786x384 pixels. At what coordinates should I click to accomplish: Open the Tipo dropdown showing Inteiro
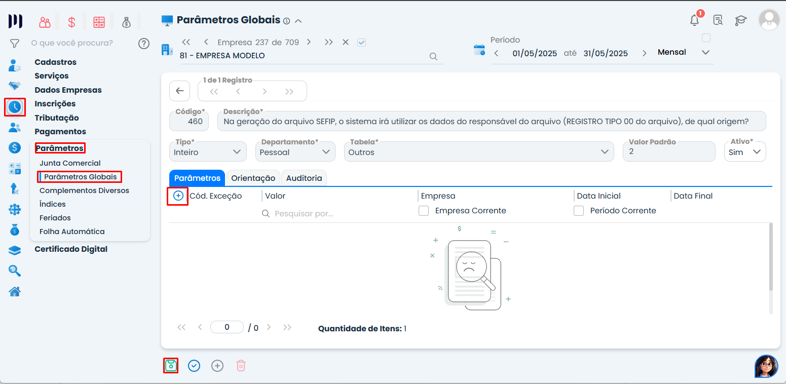tap(208, 152)
